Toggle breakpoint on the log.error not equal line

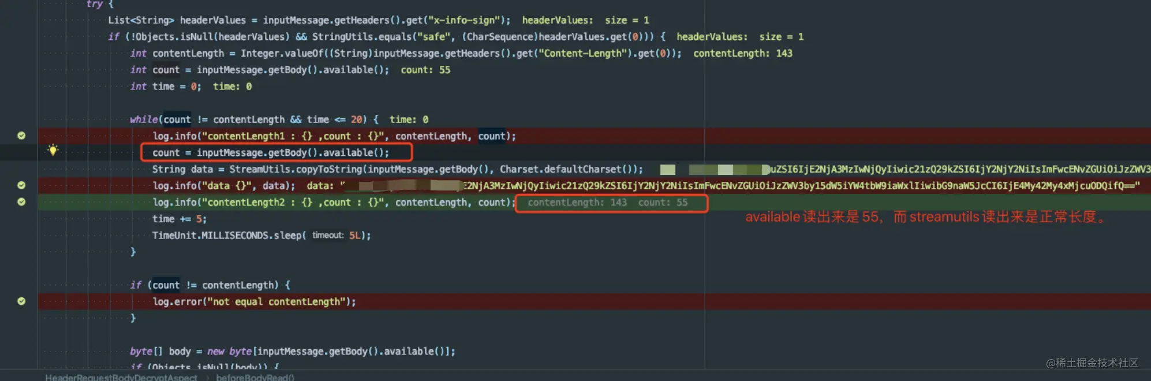coord(21,301)
